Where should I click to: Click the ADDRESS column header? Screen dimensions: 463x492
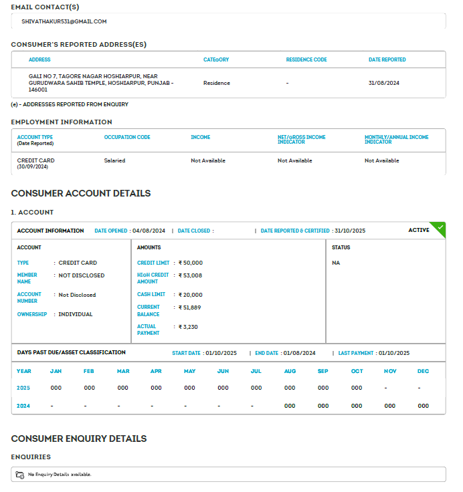39,59
